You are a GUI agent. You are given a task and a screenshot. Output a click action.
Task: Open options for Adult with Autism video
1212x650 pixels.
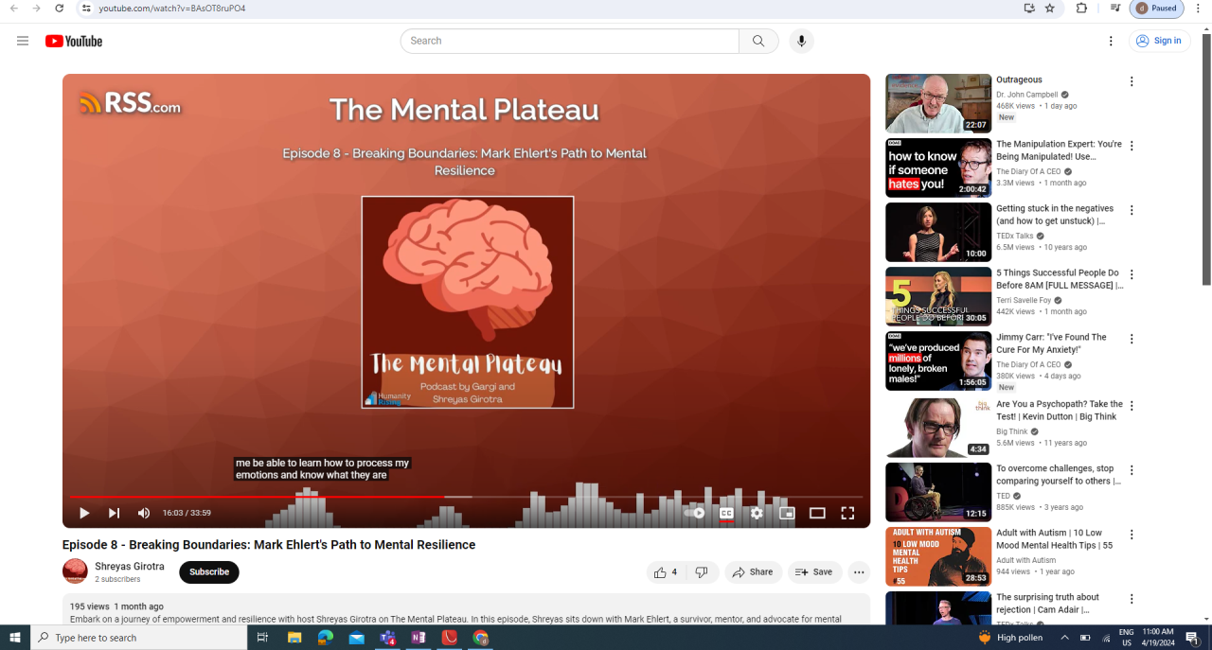[x=1132, y=535]
